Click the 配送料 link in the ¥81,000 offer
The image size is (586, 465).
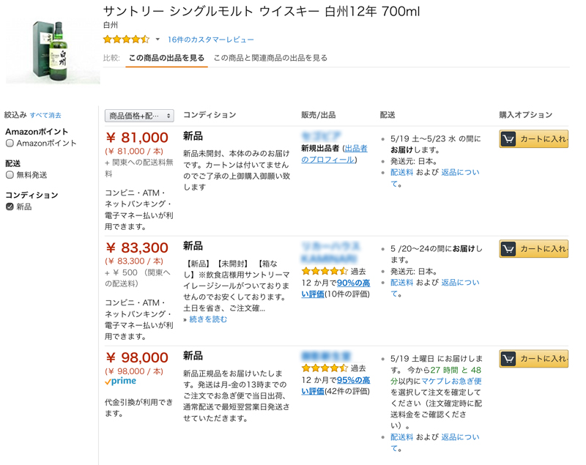pos(401,172)
